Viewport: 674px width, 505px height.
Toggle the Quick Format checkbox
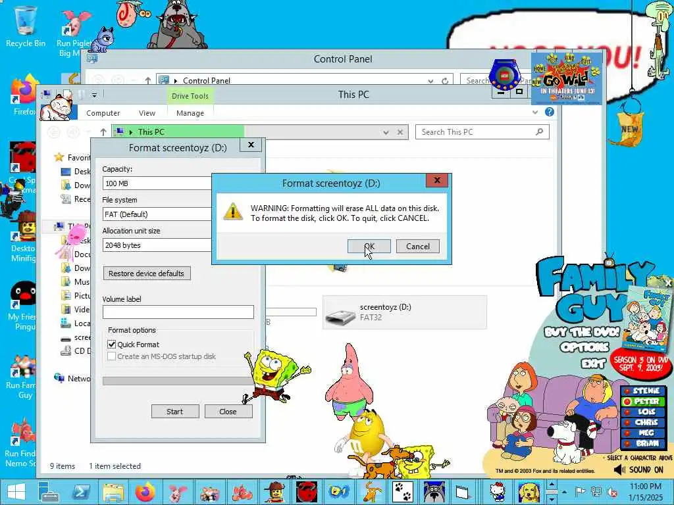point(112,344)
